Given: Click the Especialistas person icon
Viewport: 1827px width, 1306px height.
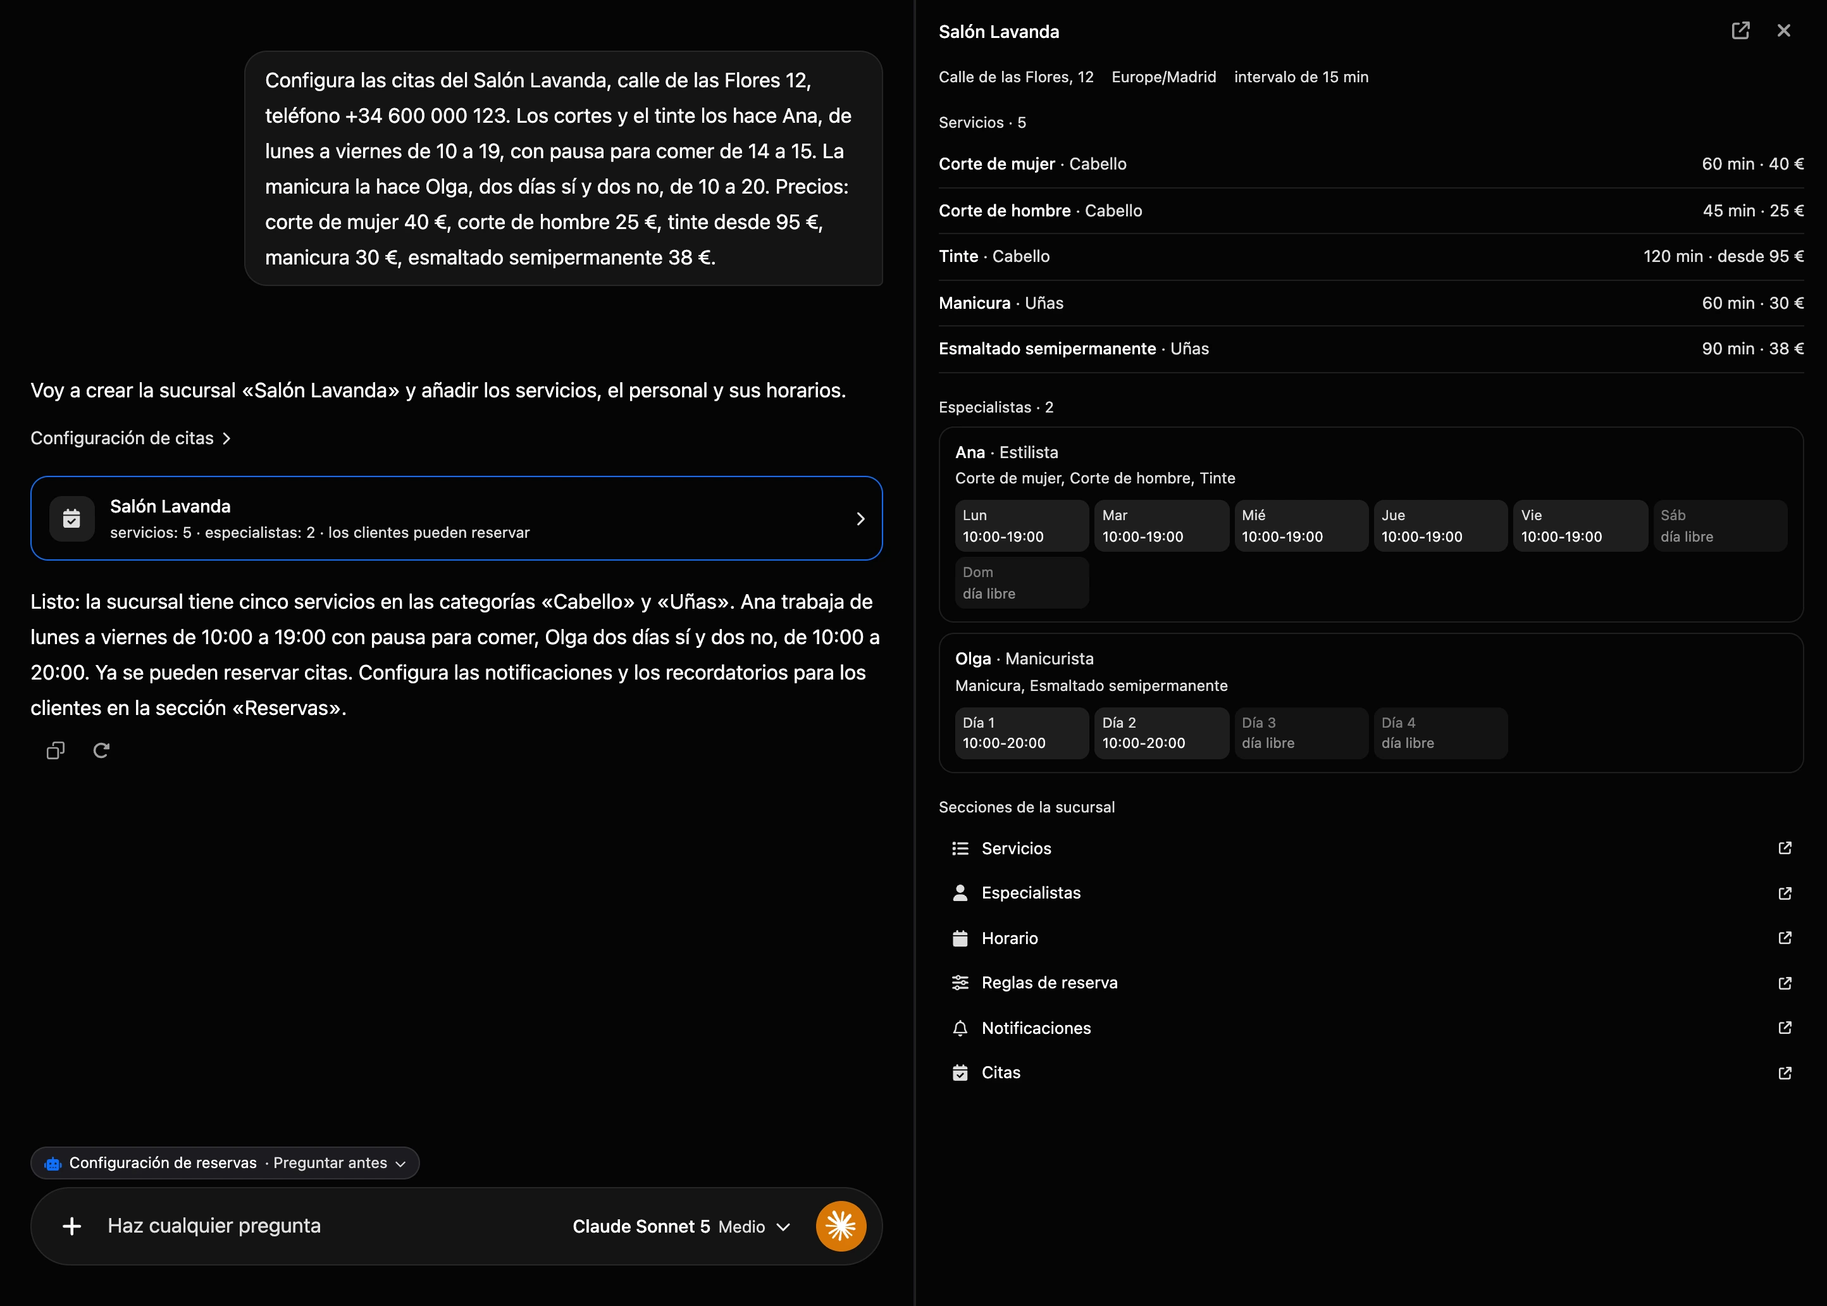Looking at the screenshot, I should pos(960,893).
